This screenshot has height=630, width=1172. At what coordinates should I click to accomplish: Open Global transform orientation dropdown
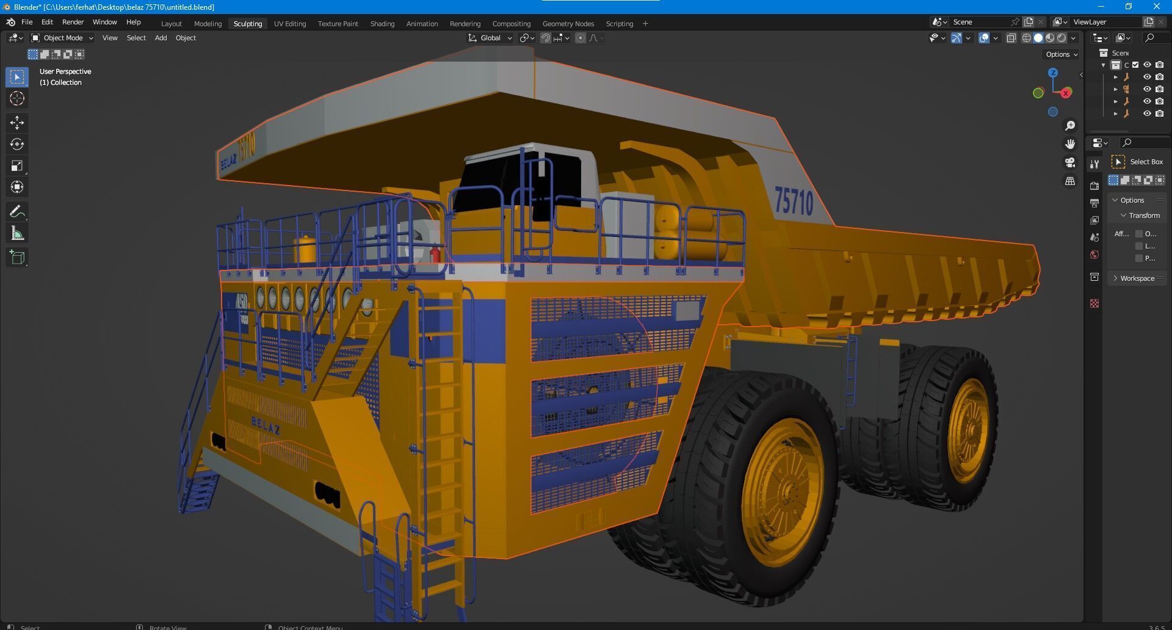(490, 38)
